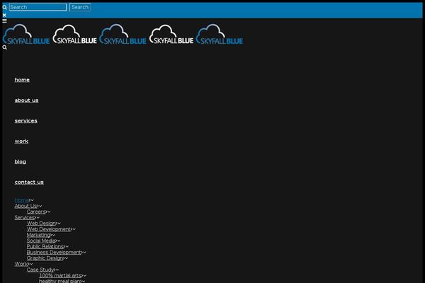This screenshot has width=425, height=283.
Task: Open the 'Business Development' submenu link
Action: [x=54, y=253]
